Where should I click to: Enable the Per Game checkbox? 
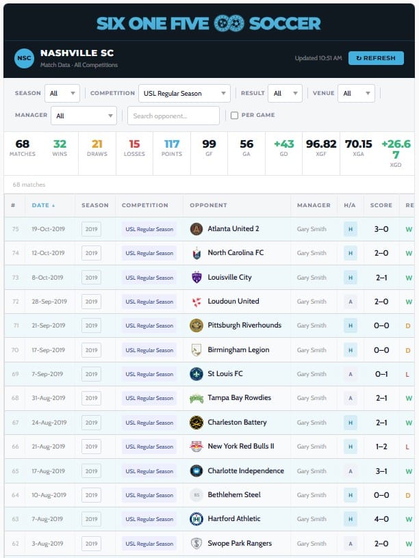tap(235, 116)
